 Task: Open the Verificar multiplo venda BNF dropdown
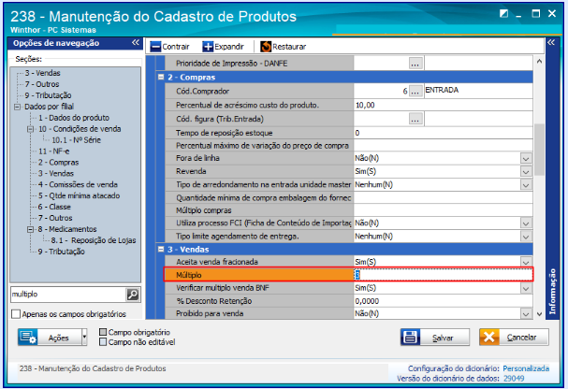click(526, 288)
